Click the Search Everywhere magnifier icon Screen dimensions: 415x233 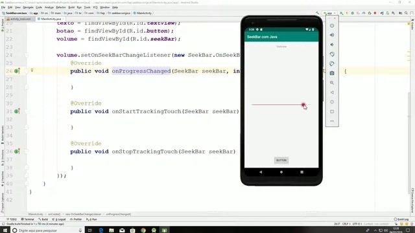click(x=407, y=13)
